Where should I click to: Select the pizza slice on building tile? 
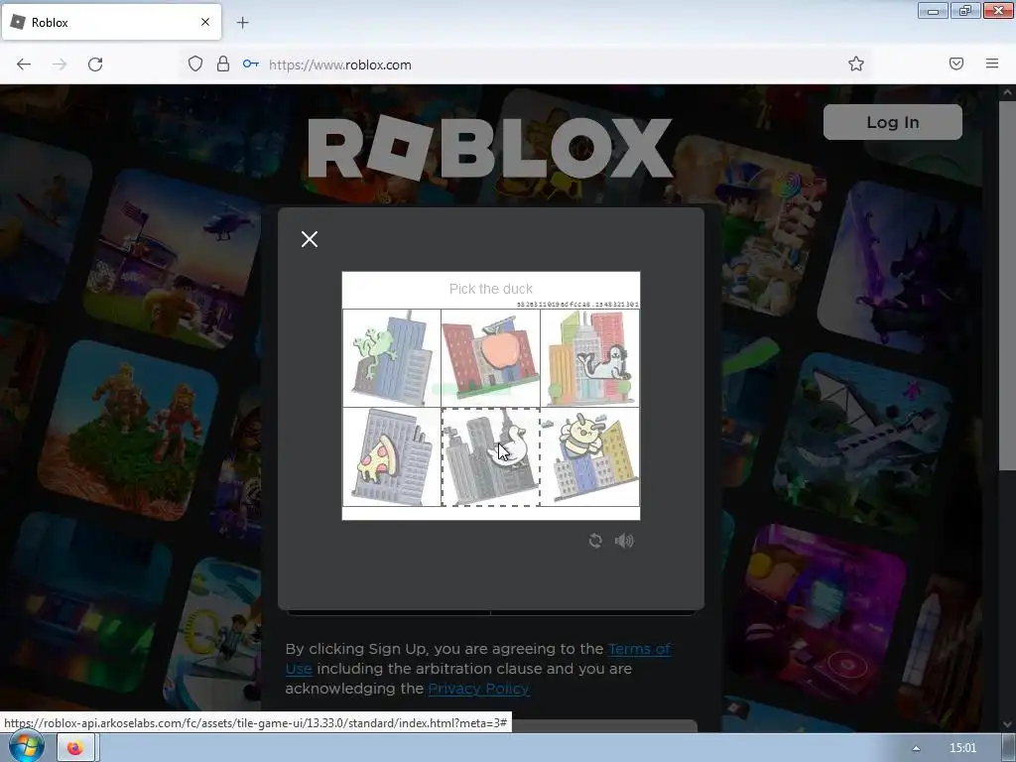click(391, 456)
